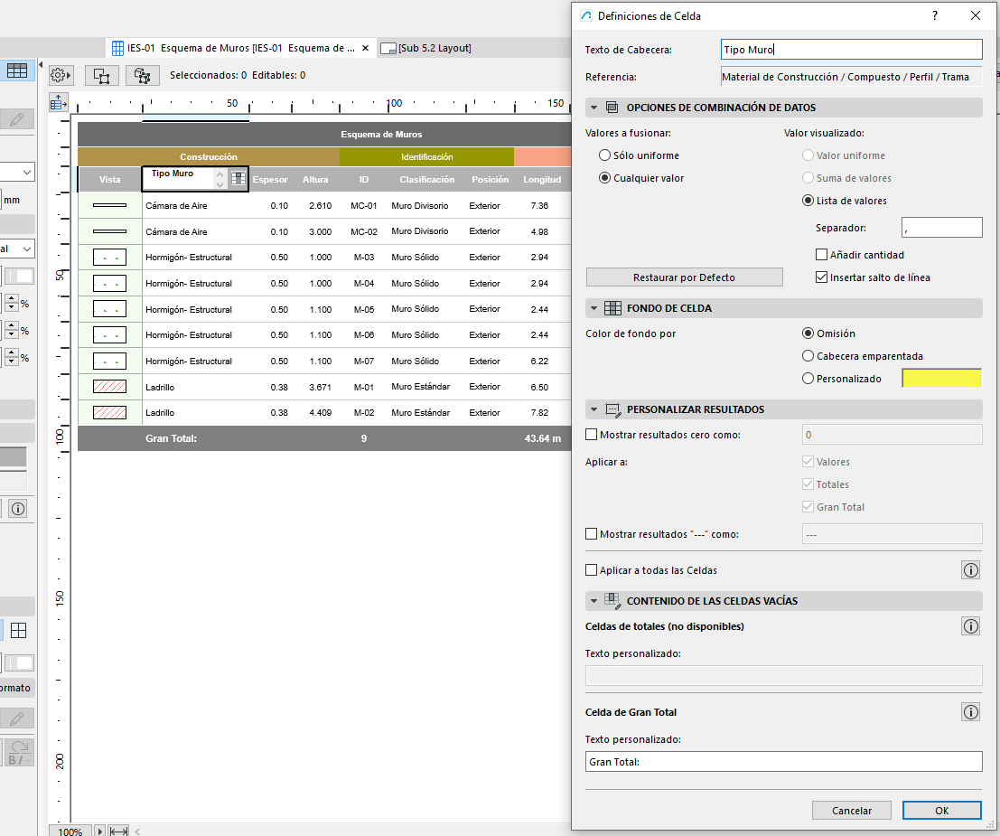
Task: Collapse the OPCIONES DE COMBINACIÓN DE DATOS section
Action: point(594,107)
